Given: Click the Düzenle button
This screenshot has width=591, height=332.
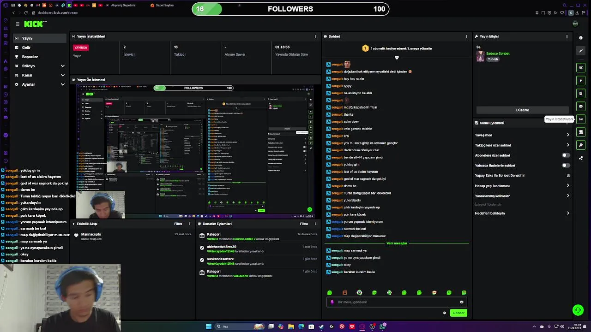Looking at the screenshot, I should [522, 110].
